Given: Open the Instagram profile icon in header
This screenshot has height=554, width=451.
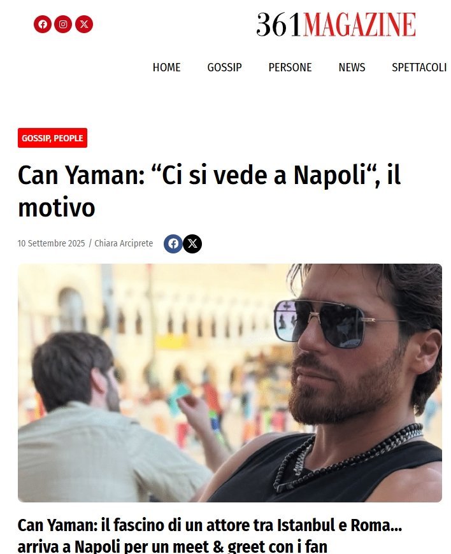Looking at the screenshot, I should point(63,24).
